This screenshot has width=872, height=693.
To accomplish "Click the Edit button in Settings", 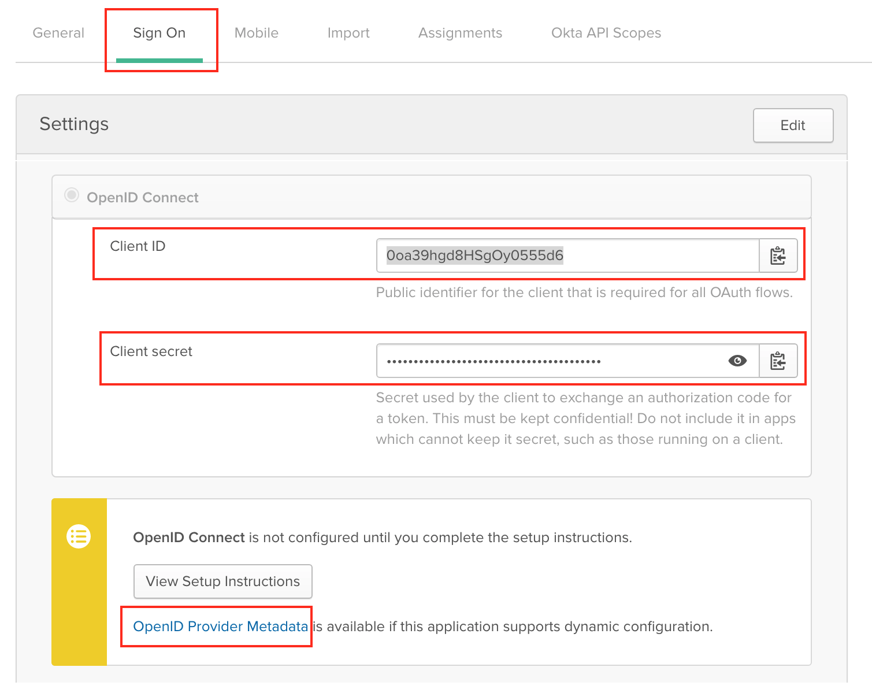I will 792,125.
